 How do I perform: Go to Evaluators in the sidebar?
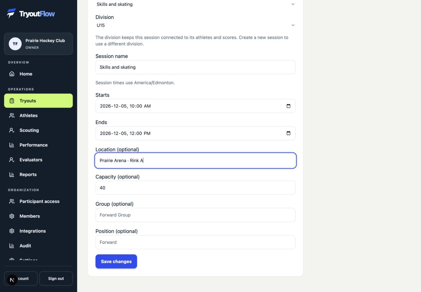(38, 160)
